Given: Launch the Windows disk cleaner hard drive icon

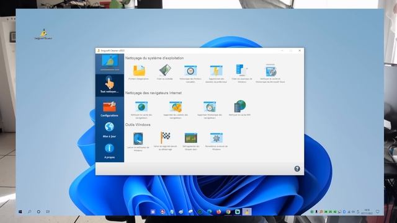Looking at the screenshot, I should [138, 139].
